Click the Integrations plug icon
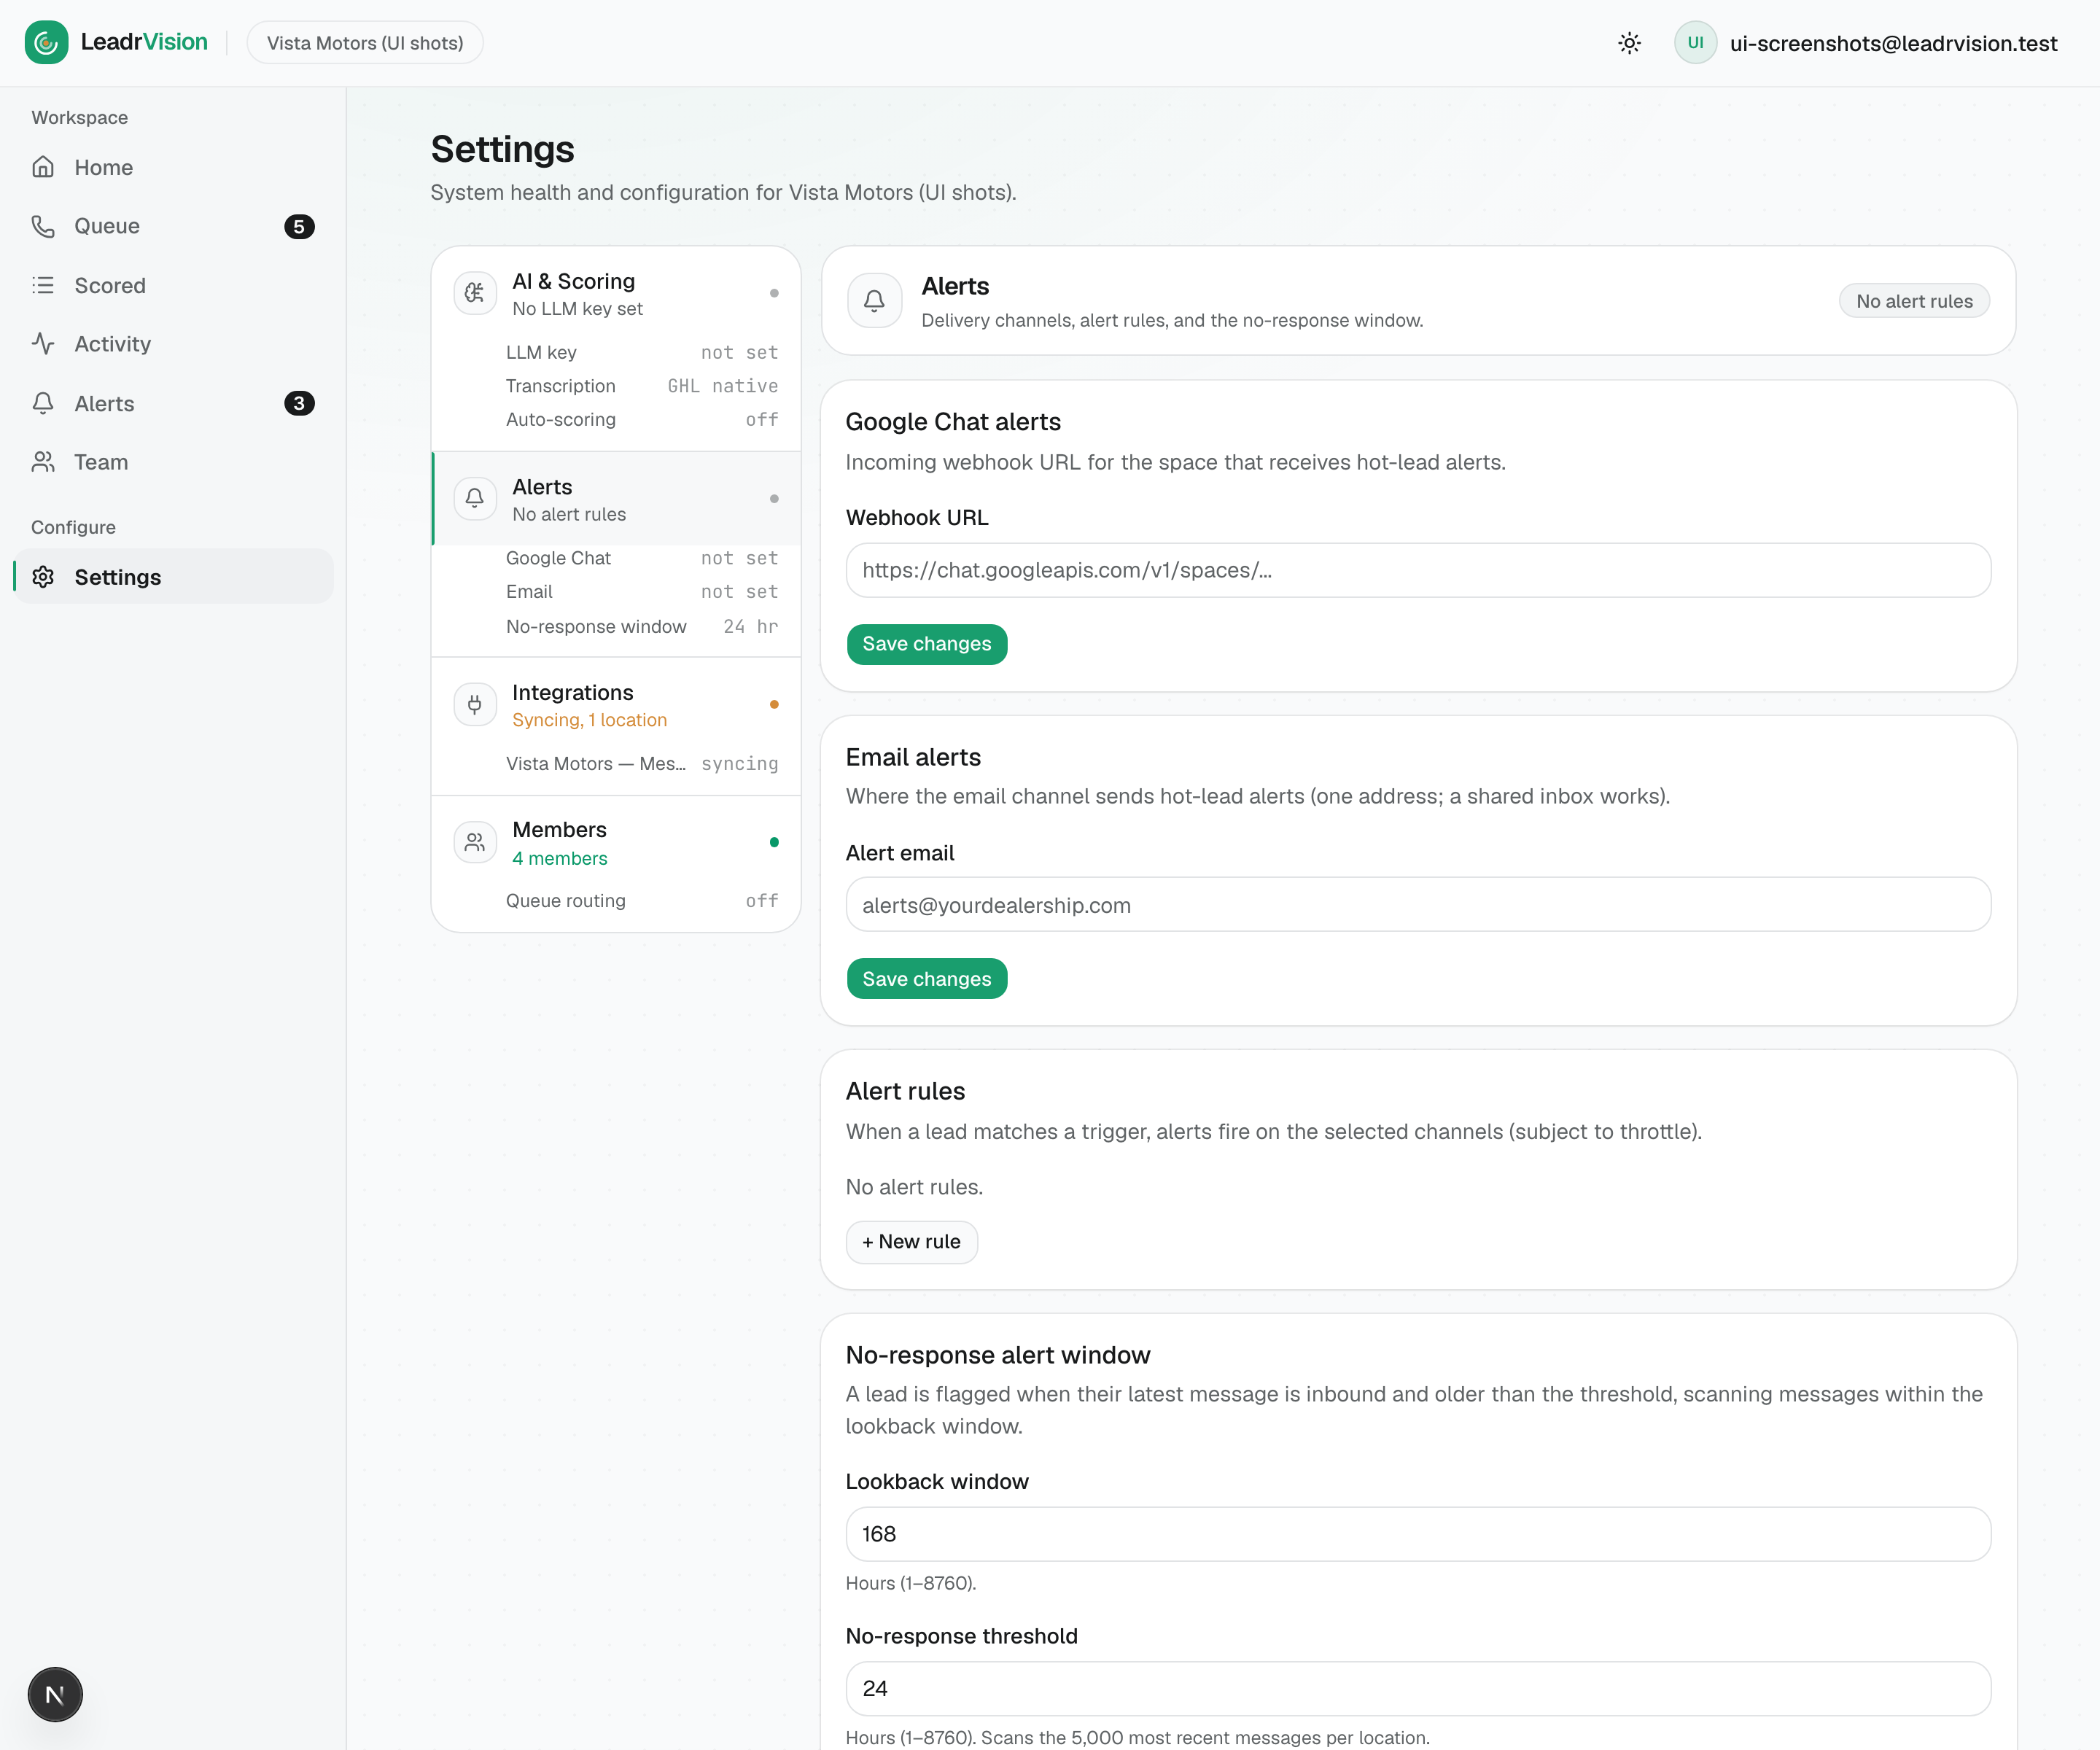The width and height of the screenshot is (2100, 1750). coord(475,704)
